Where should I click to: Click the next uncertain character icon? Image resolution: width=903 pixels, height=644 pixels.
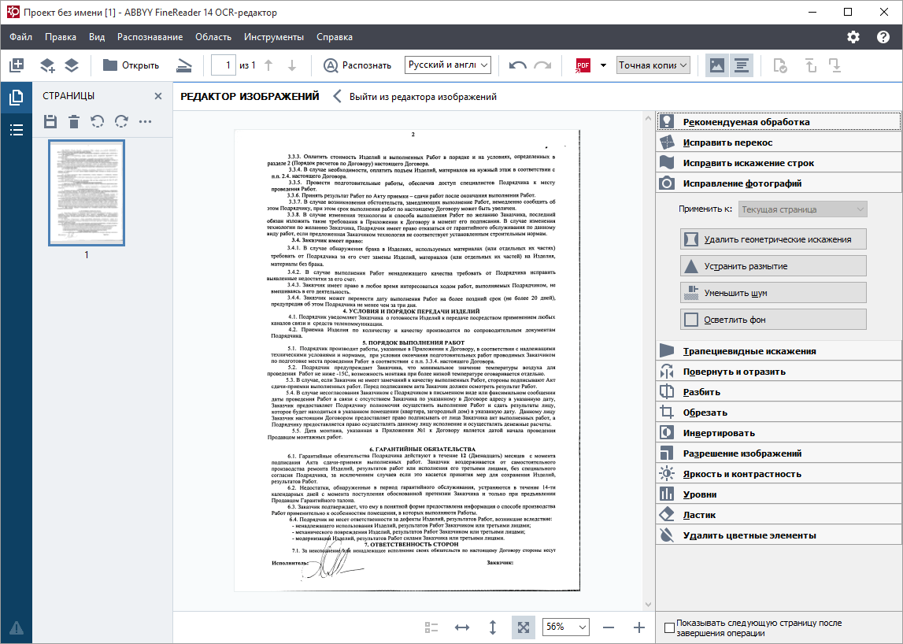[835, 65]
